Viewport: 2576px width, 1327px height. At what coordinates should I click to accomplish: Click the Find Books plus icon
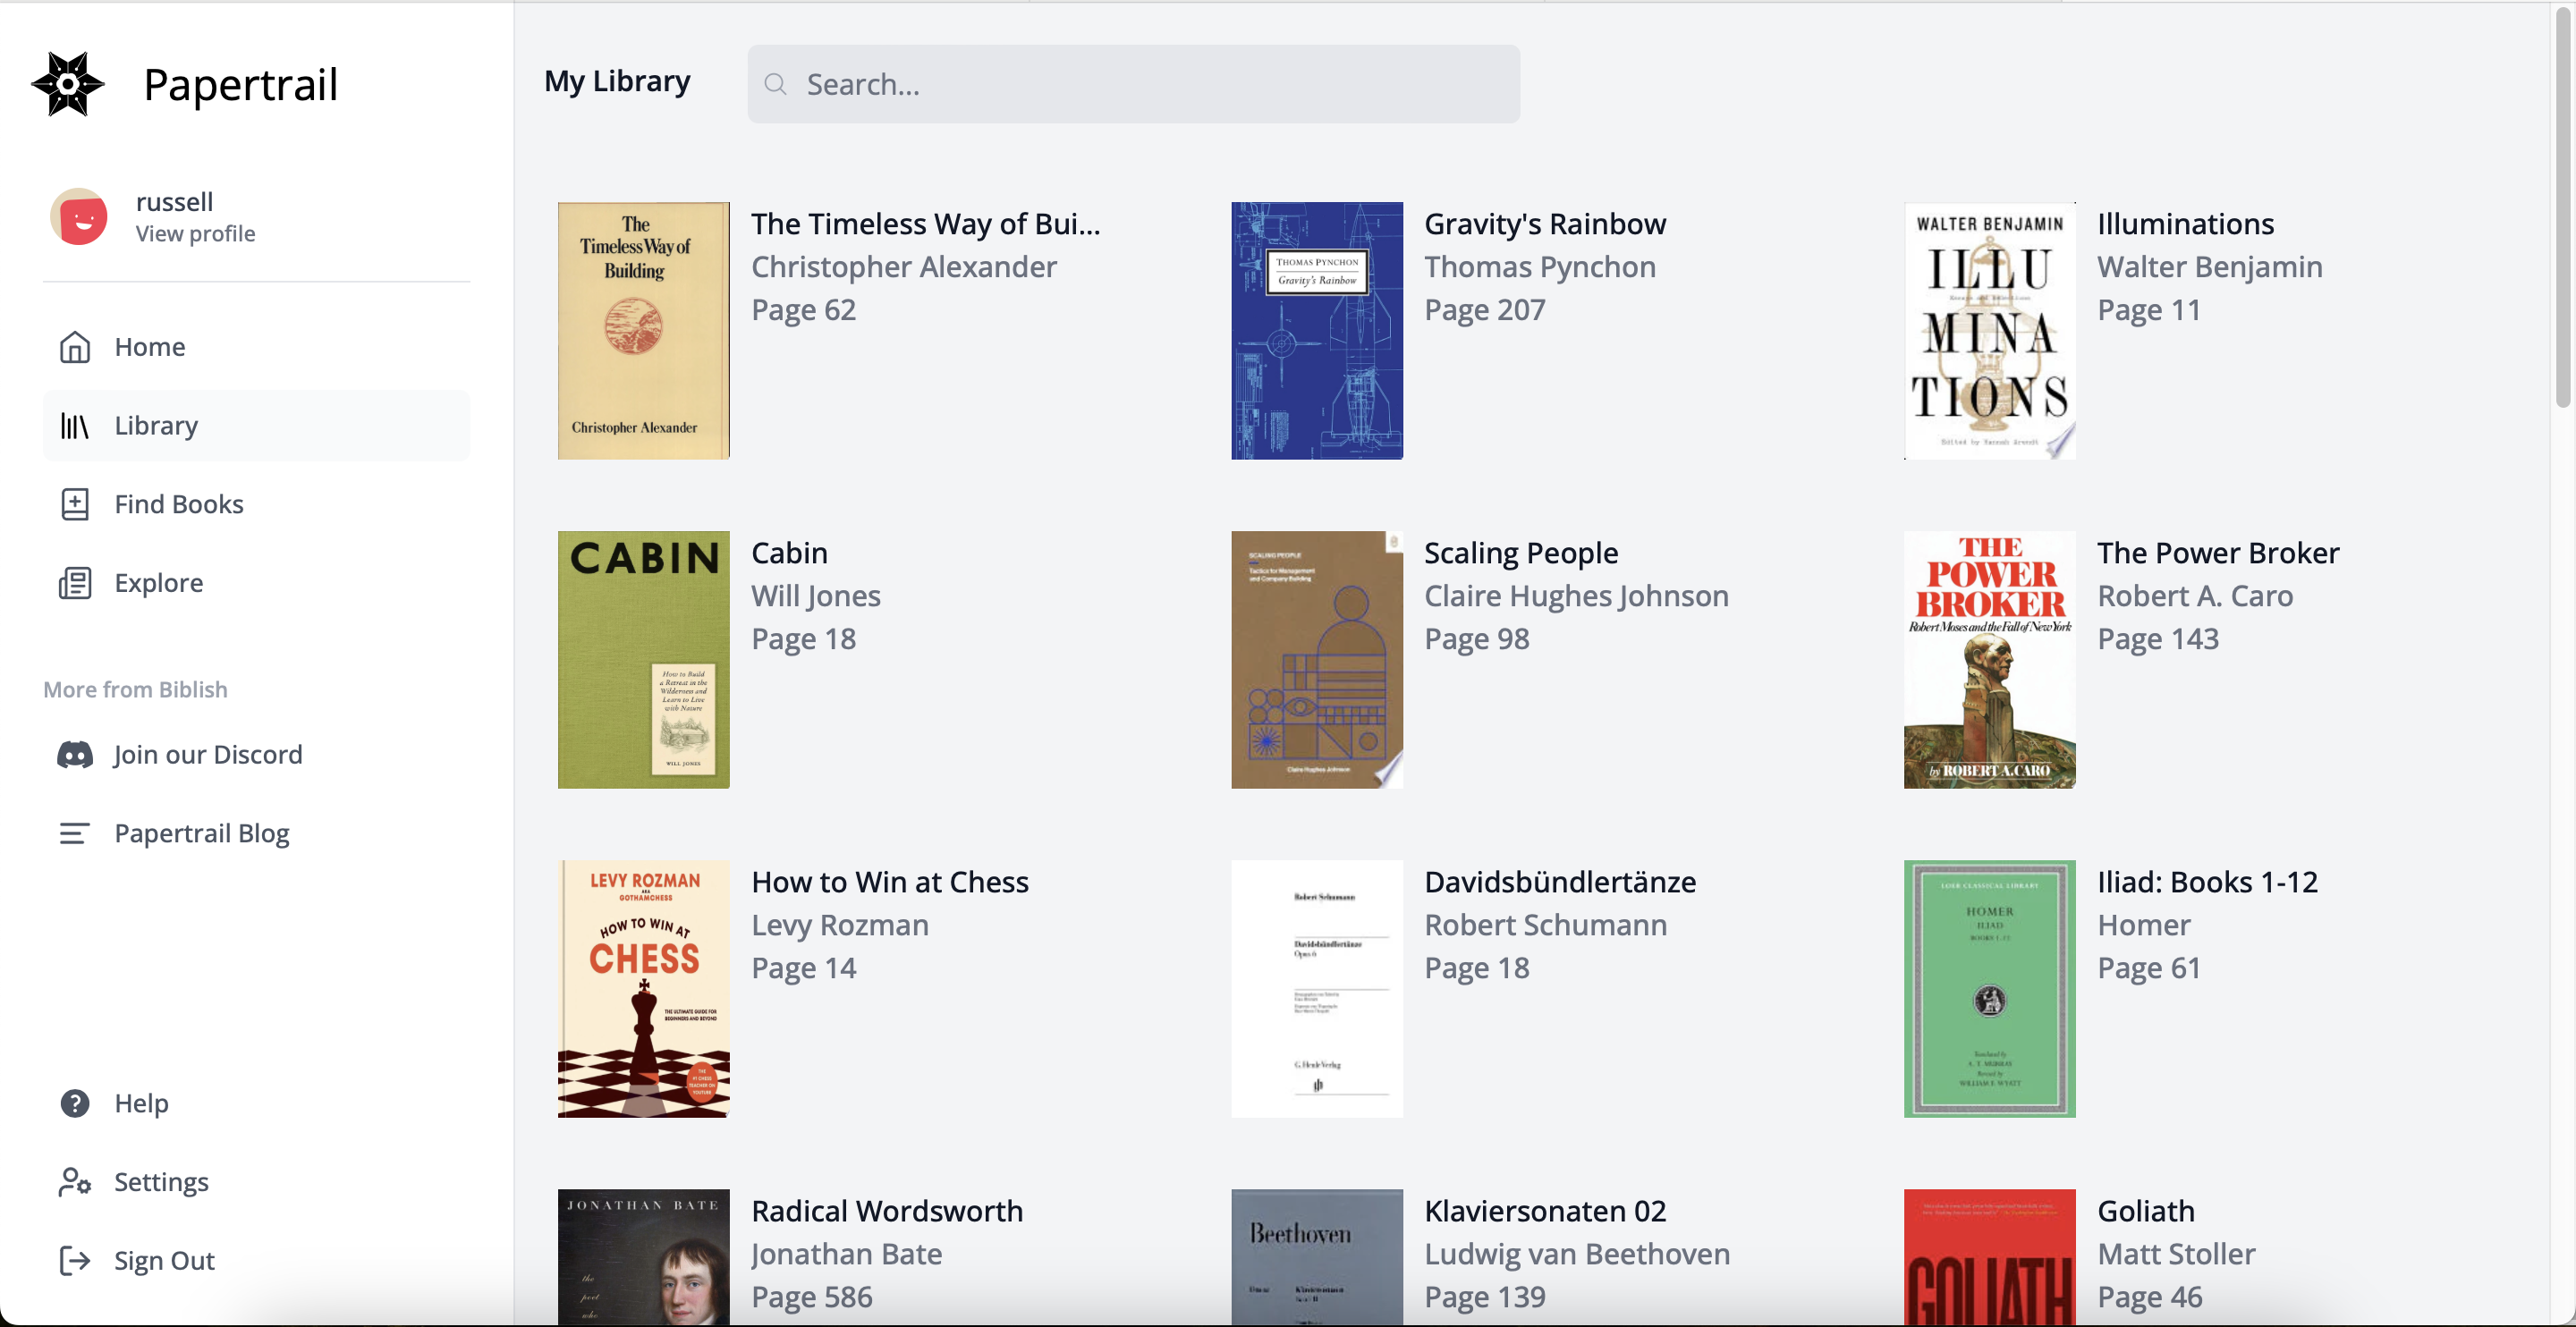click(75, 504)
